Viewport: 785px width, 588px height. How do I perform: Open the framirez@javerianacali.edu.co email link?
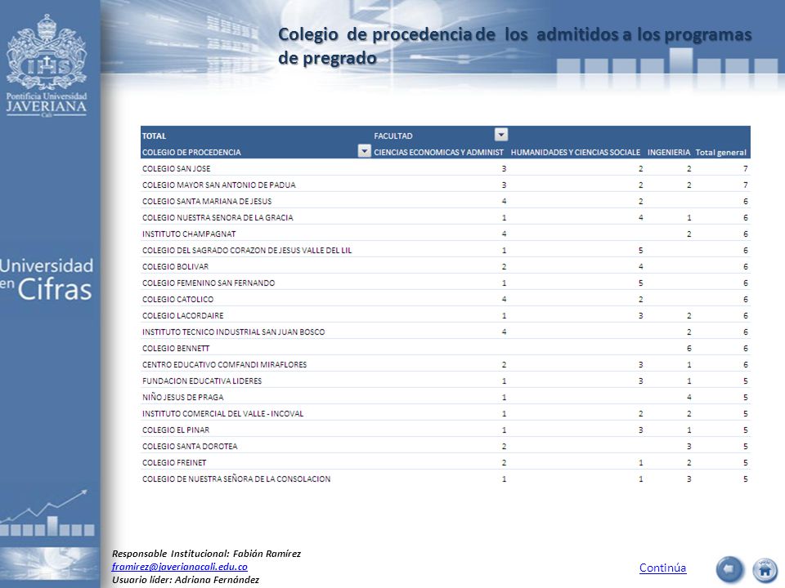179,567
